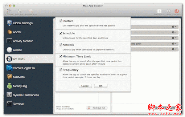Select the Acorn app icon
185x117 pixels.
click(10, 32)
